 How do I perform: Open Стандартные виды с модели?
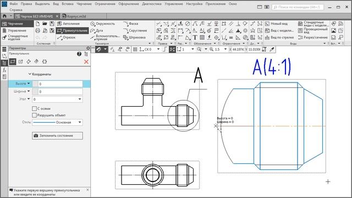coord(313,24)
